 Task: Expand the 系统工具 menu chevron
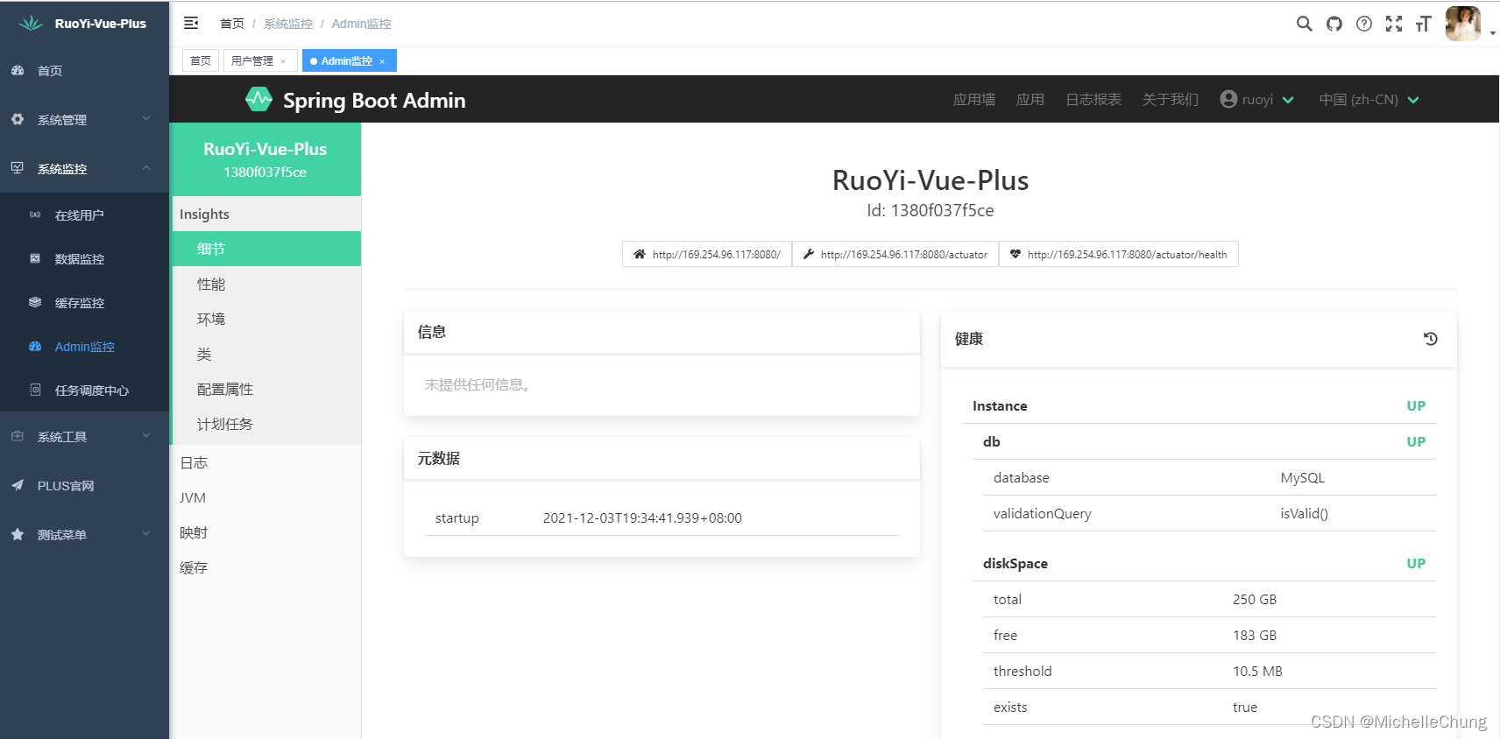click(x=146, y=435)
